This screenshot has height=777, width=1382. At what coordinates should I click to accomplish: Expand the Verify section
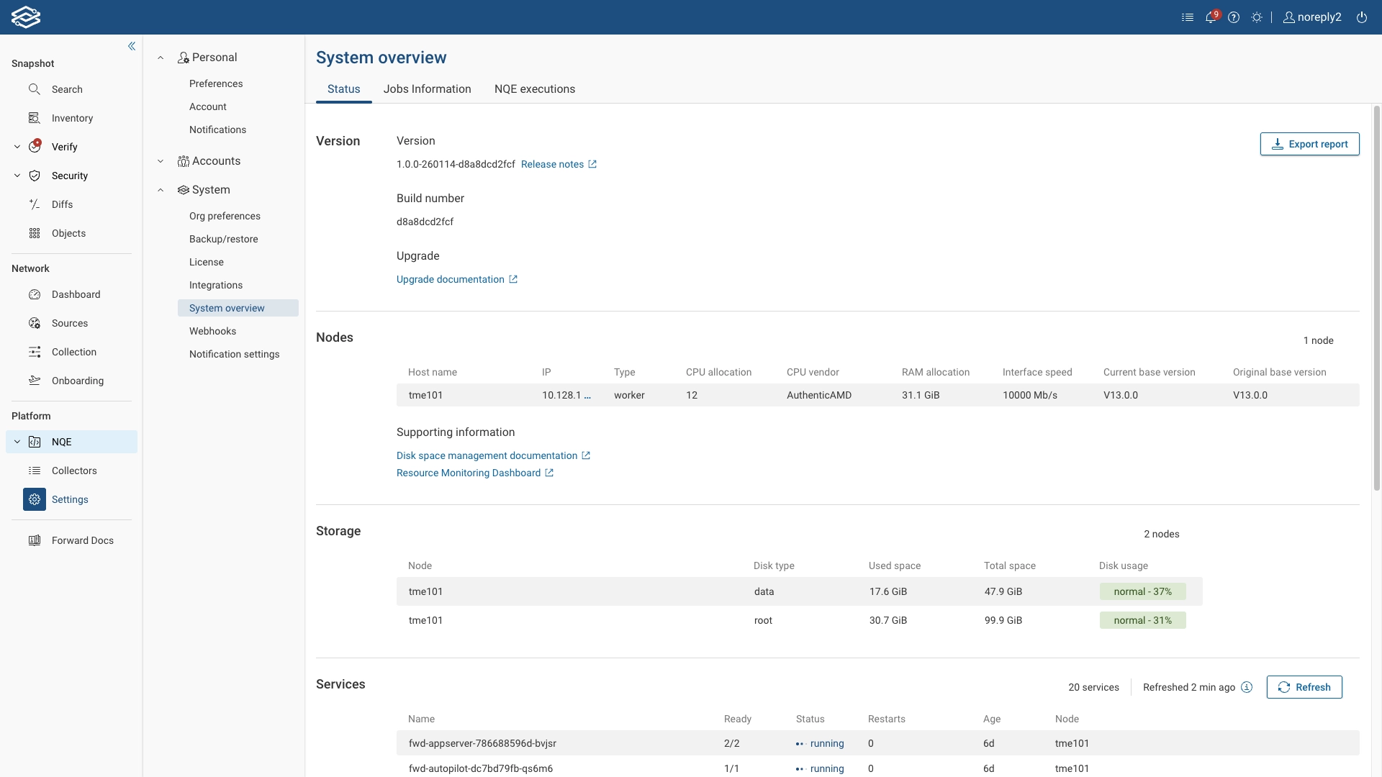17,146
